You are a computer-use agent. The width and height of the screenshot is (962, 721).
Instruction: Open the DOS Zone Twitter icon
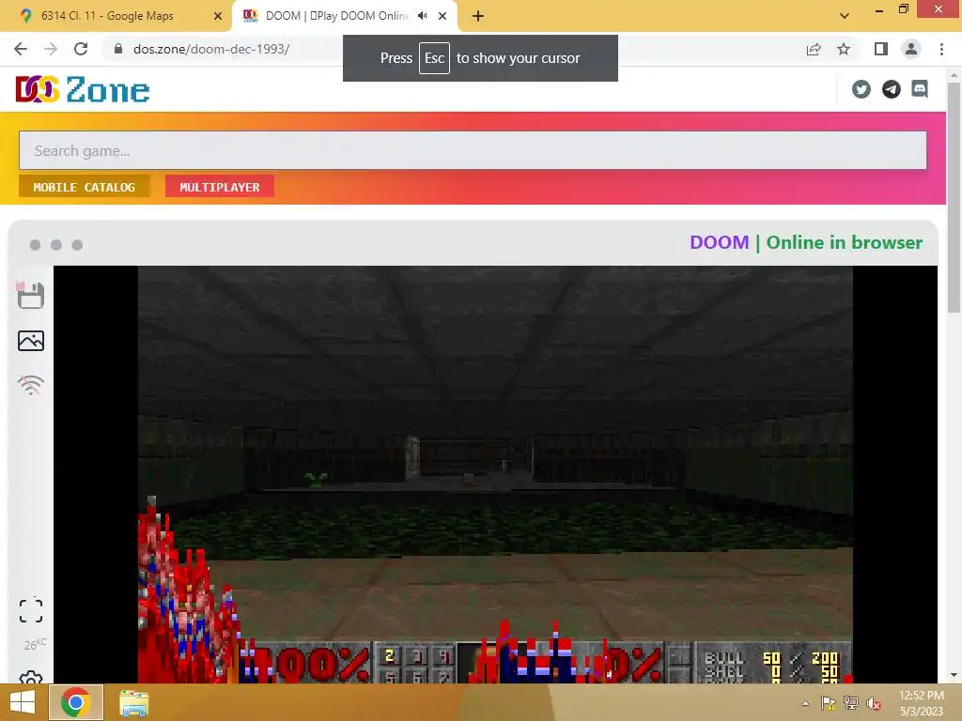861,89
